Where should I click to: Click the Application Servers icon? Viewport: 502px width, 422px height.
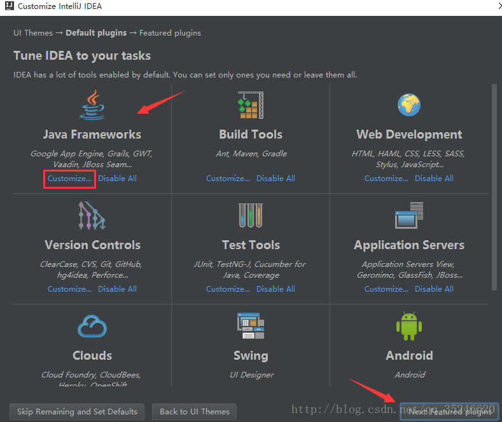pos(409,215)
